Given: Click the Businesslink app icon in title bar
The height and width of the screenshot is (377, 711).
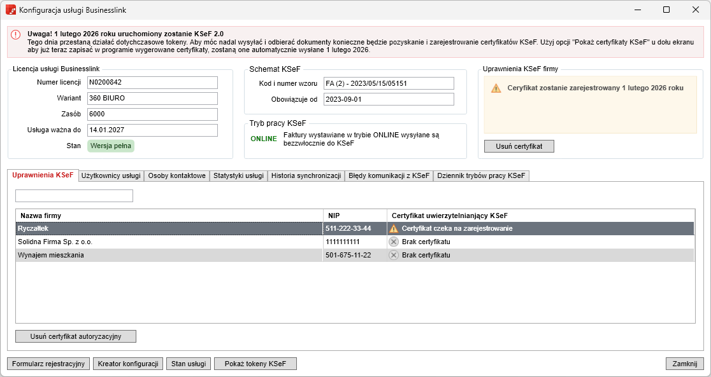Looking at the screenshot, I should pyautogui.click(x=10, y=10).
